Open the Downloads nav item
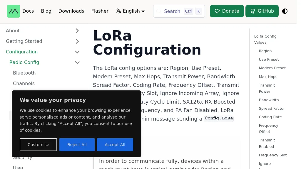Viewport: 301px width, 169px height. (71, 11)
